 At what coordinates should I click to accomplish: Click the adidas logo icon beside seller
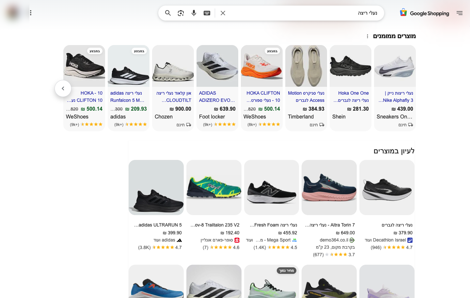tap(179, 240)
